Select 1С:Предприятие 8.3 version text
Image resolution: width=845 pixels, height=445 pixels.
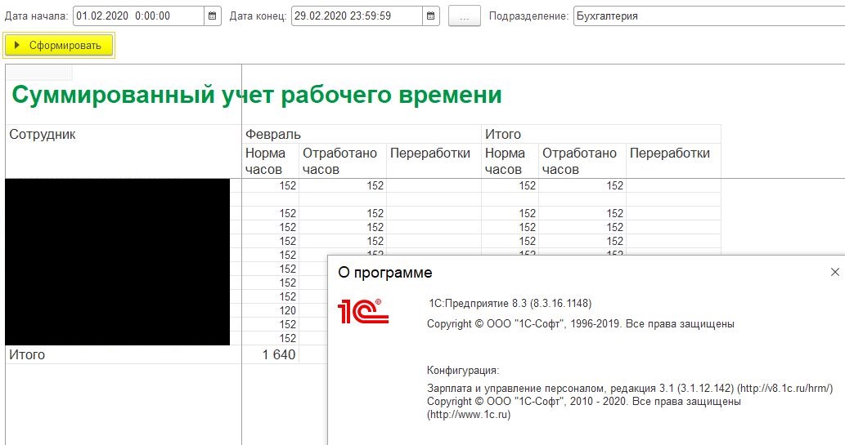510,304
